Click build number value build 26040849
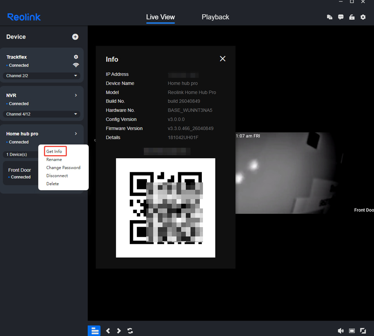374x336 pixels. pyautogui.click(x=184, y=101)
